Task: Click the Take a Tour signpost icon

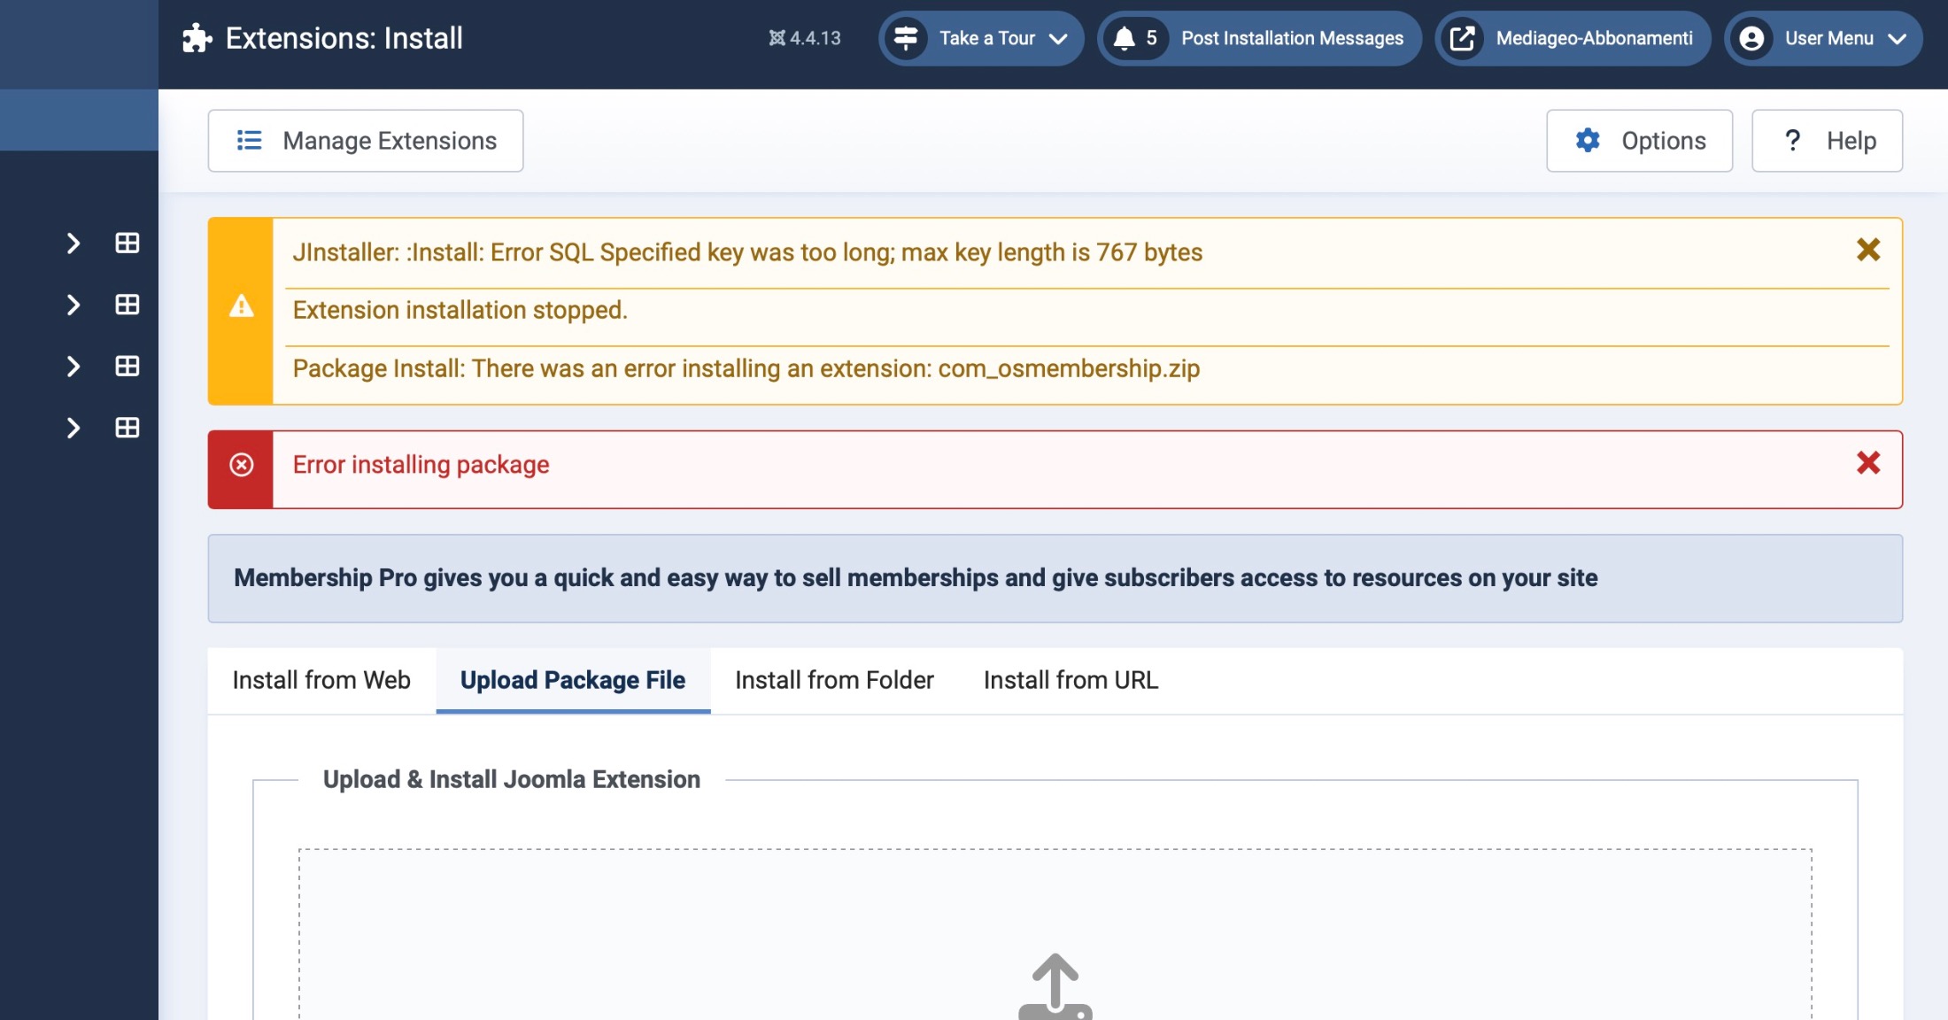Action: (906, 38)
